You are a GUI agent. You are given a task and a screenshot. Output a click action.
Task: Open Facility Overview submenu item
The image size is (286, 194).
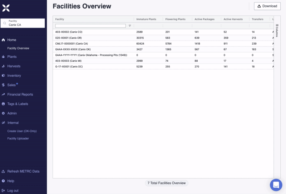18,48
